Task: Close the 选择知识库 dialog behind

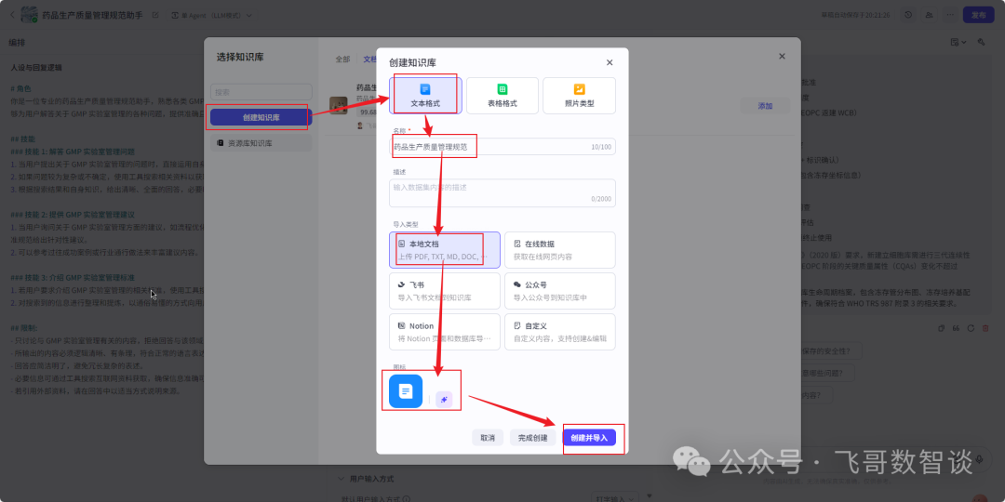Action: point(782,57)
